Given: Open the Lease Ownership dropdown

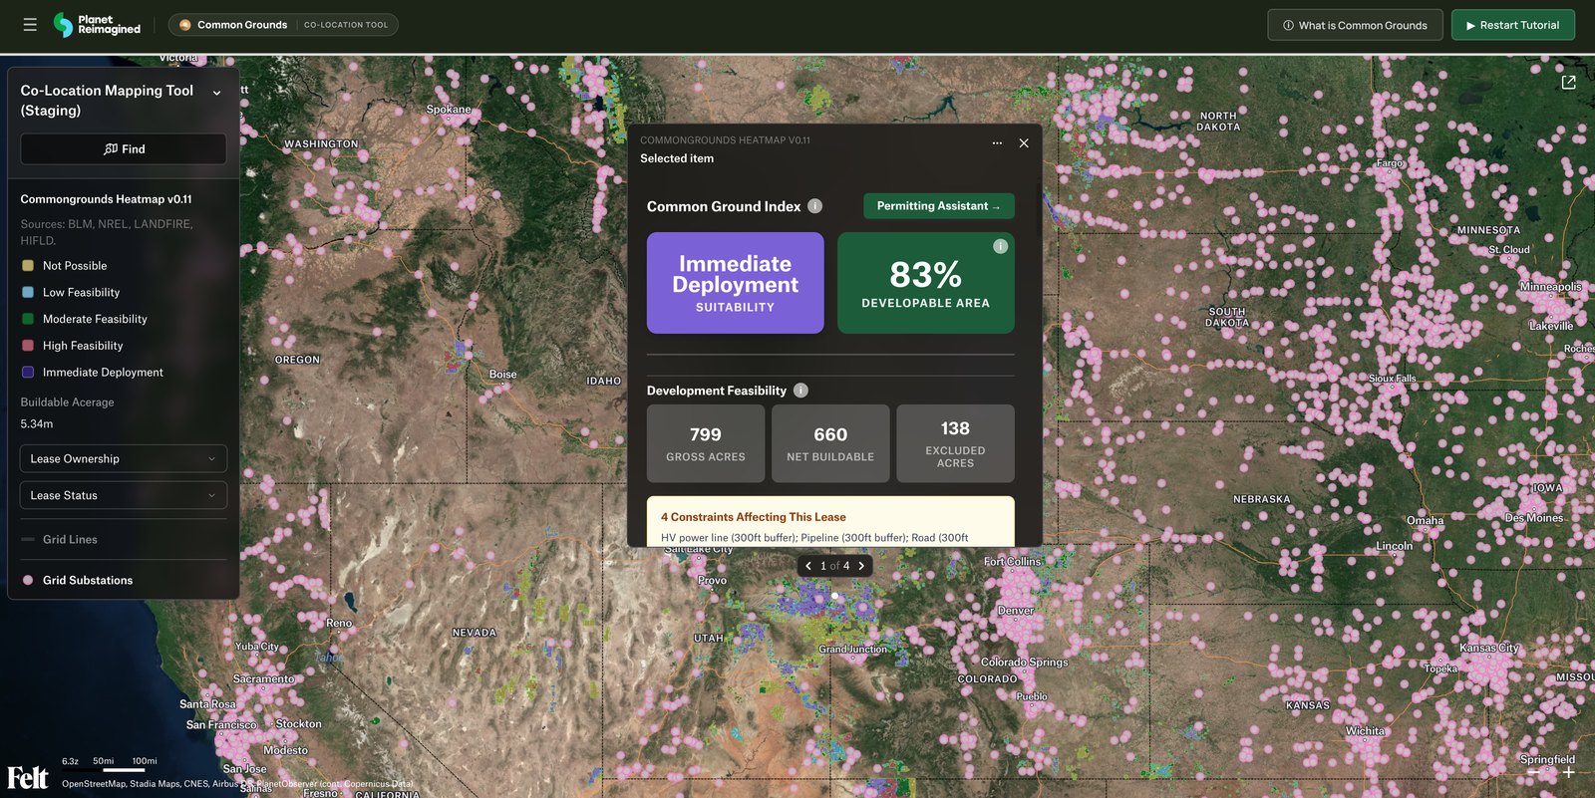Looking at the screenshot, I should (124, 458).
